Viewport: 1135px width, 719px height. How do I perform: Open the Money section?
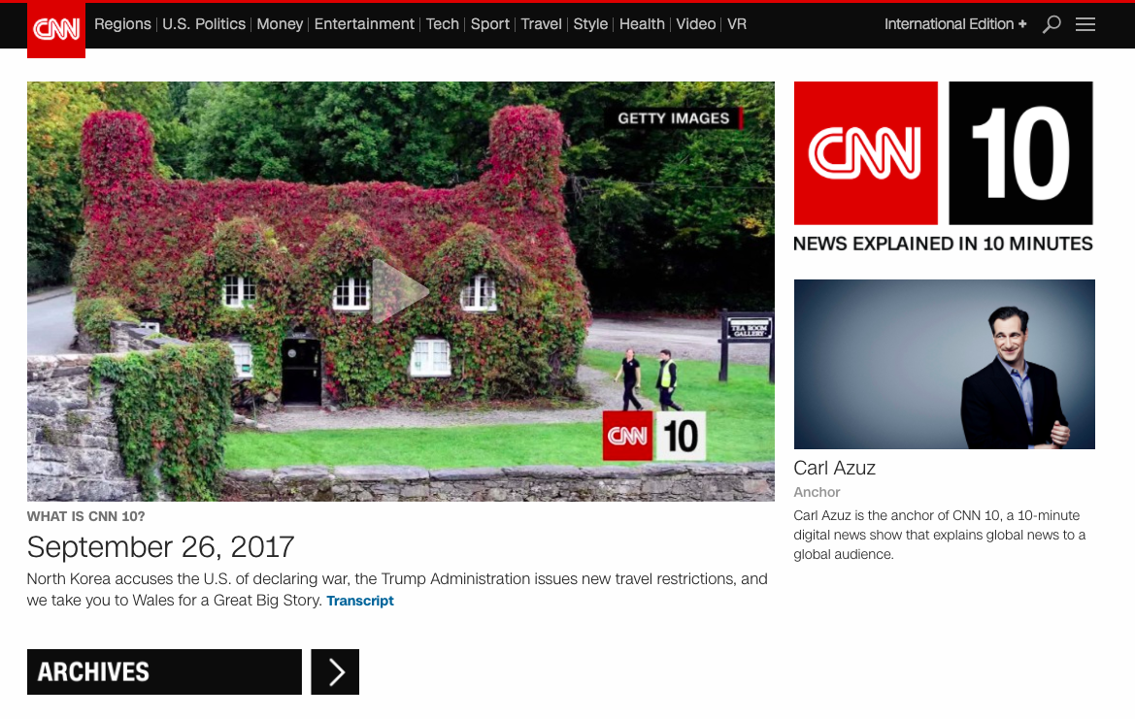tap(280, 24)
